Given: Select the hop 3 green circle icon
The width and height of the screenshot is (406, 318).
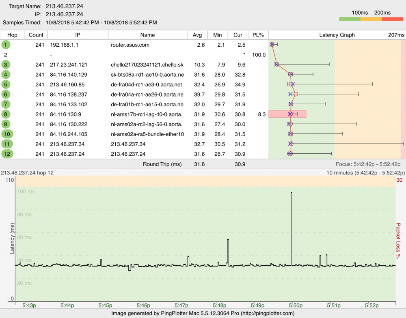Looking at the screenshot, I should coord(6,64).
